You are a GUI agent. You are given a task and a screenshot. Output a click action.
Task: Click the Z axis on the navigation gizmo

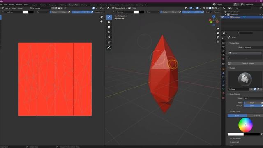(214, 16)
